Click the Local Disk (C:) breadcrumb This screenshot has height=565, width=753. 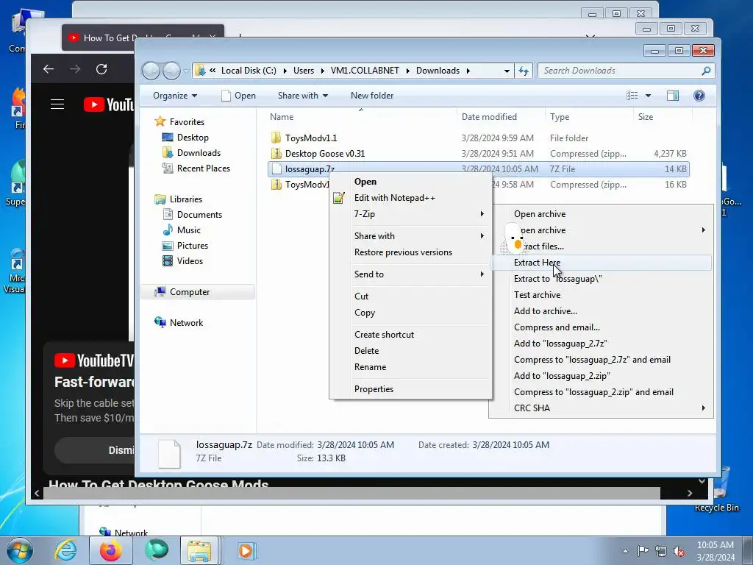coord(249,71)
